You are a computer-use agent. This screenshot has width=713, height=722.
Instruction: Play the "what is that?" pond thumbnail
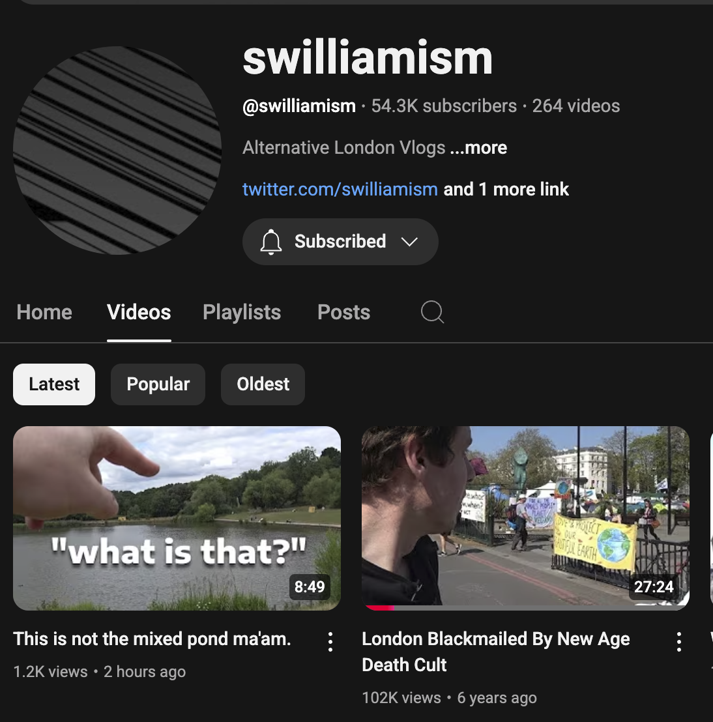pos(177,519)
